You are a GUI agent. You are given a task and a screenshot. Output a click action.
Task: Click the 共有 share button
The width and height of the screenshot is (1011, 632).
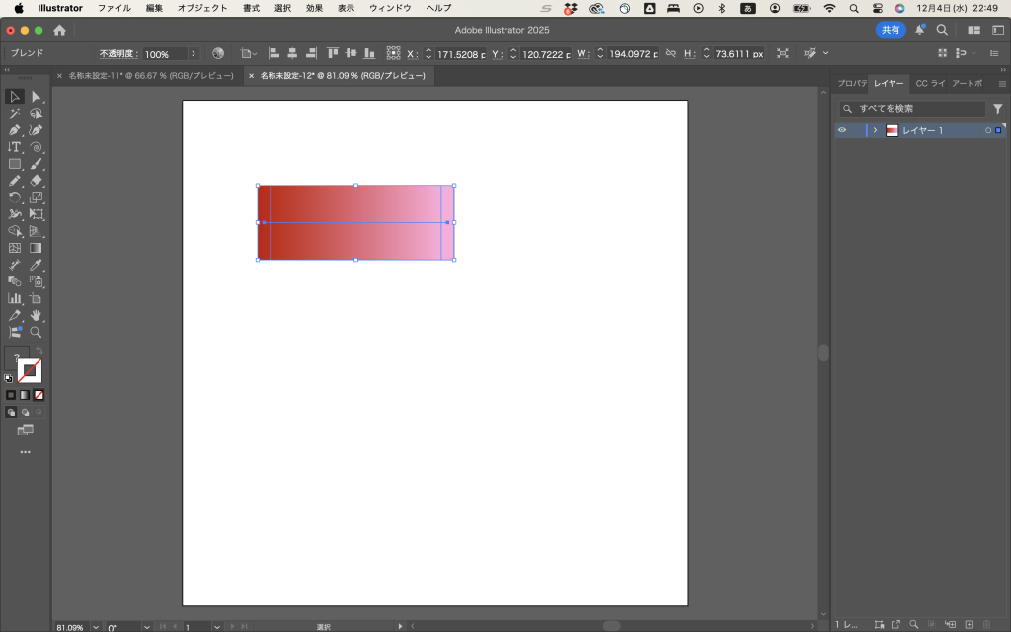click(x=891, y=30)
